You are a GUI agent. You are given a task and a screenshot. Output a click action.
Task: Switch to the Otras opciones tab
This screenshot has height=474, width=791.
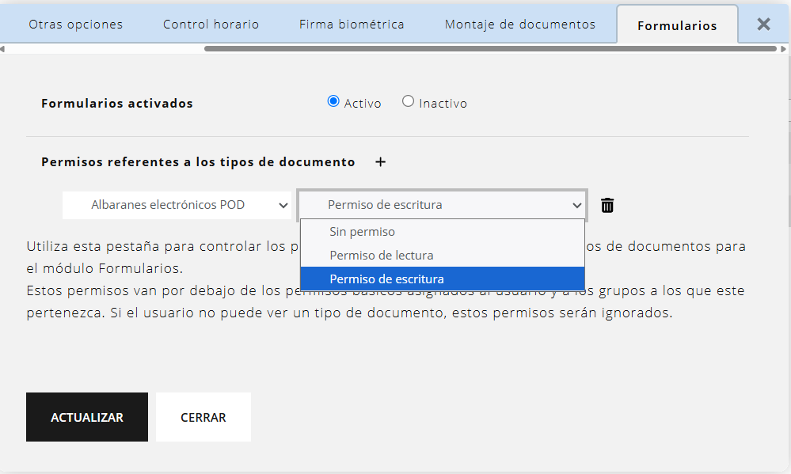point(75,25)
